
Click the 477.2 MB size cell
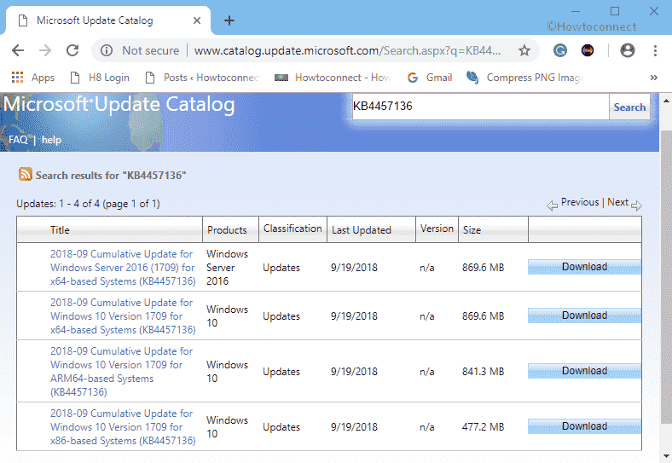point(483,427)
